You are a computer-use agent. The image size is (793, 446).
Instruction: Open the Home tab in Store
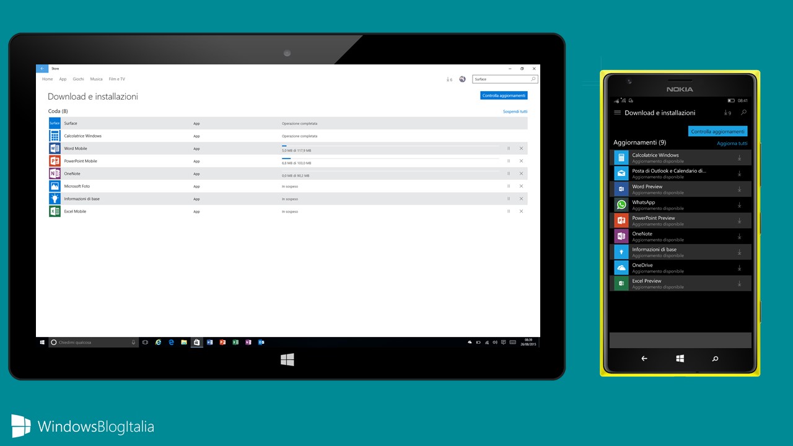[x=47, y=79]
